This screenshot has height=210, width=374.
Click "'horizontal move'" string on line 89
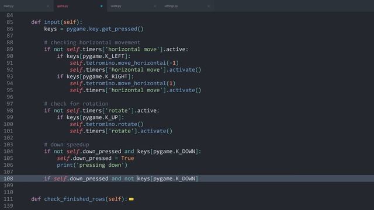(134, 49)
